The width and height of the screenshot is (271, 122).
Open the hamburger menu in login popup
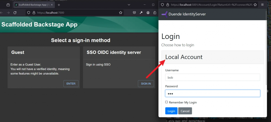click(x=262, y=5)
